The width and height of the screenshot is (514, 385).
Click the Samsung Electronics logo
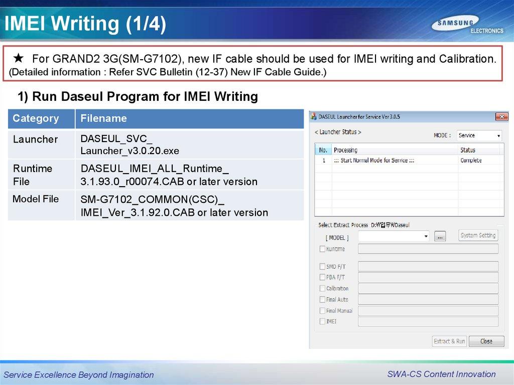(x=467, y=25)
